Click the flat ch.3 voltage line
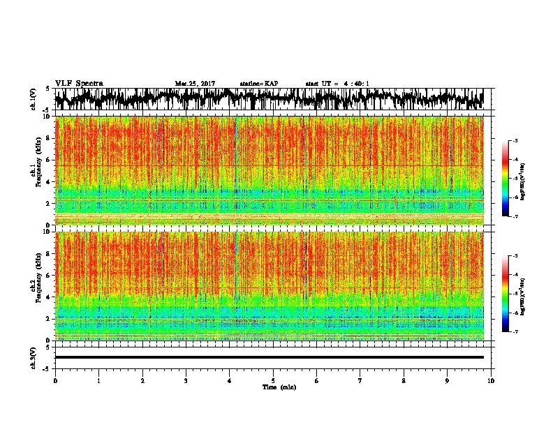Image resolution: width=553 pixels, height=427 pixels. click(x=269, y=357)
